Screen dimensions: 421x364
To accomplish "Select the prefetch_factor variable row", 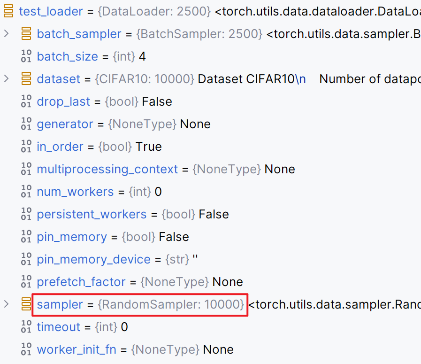I will 210,282.
